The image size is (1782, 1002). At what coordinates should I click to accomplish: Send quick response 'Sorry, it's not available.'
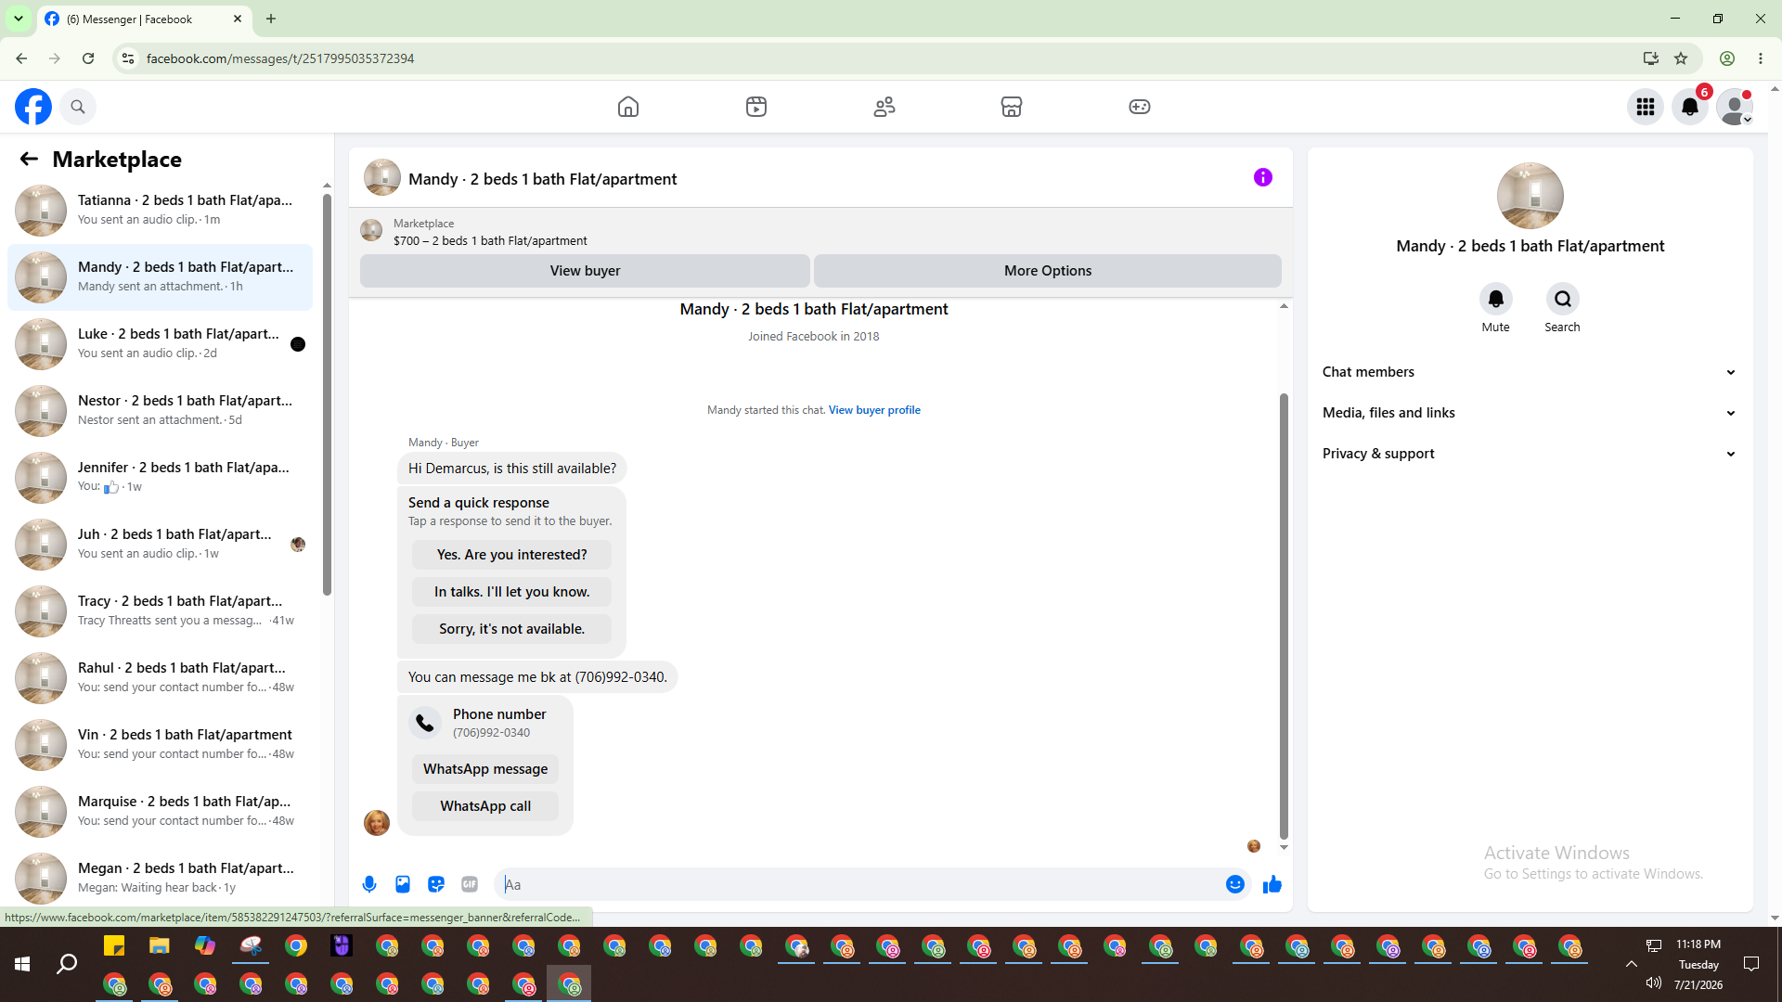click(511, 629)
